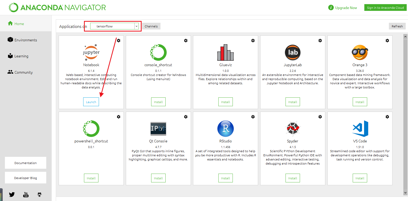Open settings gear on Orange 3 card
This screenshot has height=201, width=408.
tap(387, 41)
